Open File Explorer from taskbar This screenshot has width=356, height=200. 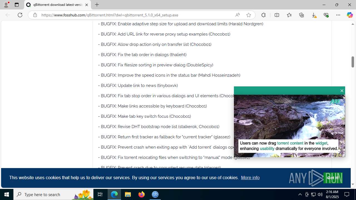coord(128,194)
